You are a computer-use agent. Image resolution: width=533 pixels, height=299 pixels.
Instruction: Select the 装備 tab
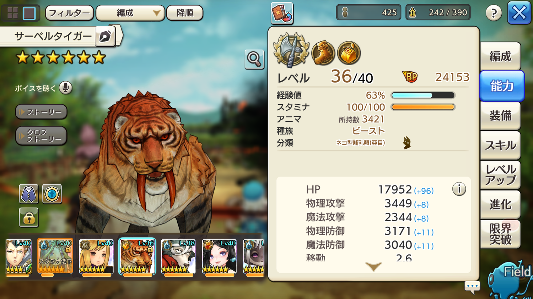click(x=500, y=116)
